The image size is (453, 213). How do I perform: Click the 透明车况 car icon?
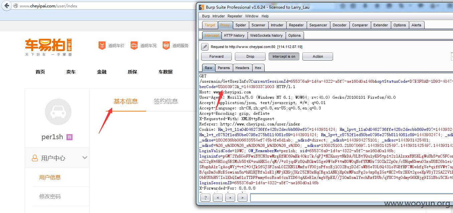click(134, 45)
